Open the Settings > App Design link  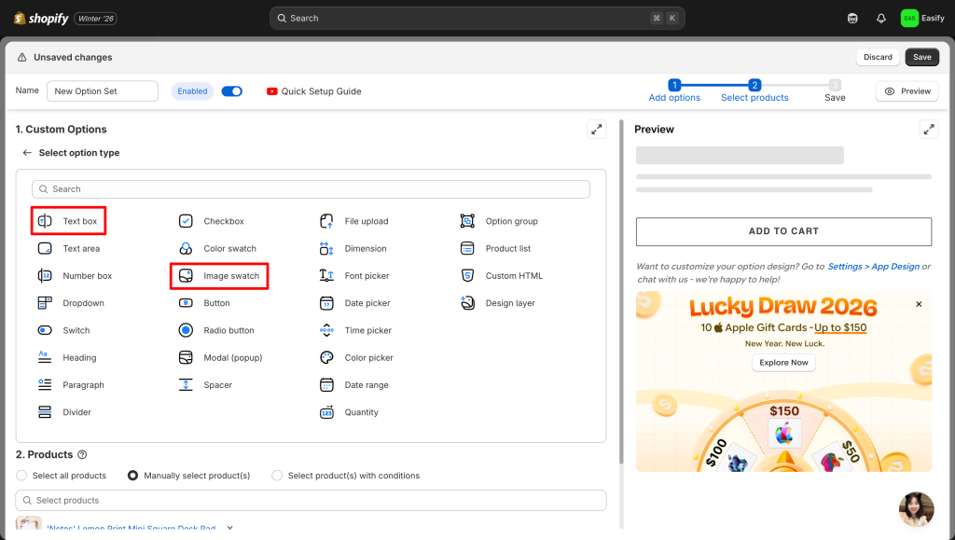[873, 267]
